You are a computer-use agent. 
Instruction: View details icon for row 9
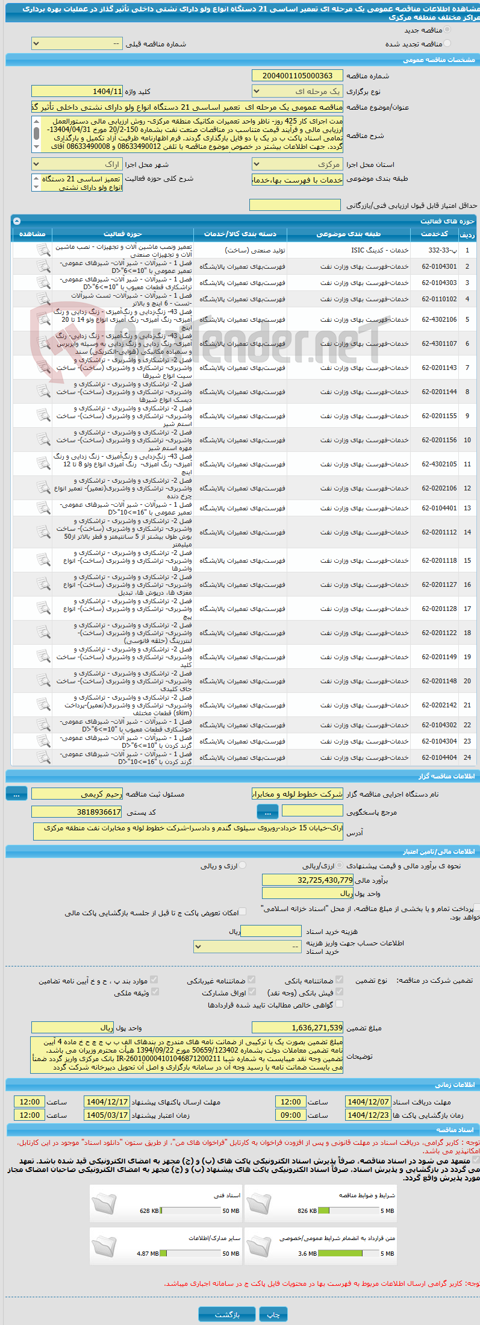43,416
